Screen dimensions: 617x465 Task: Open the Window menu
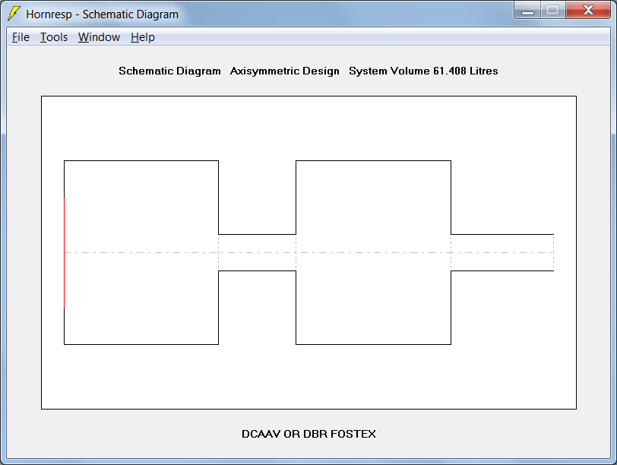point(99,37)
